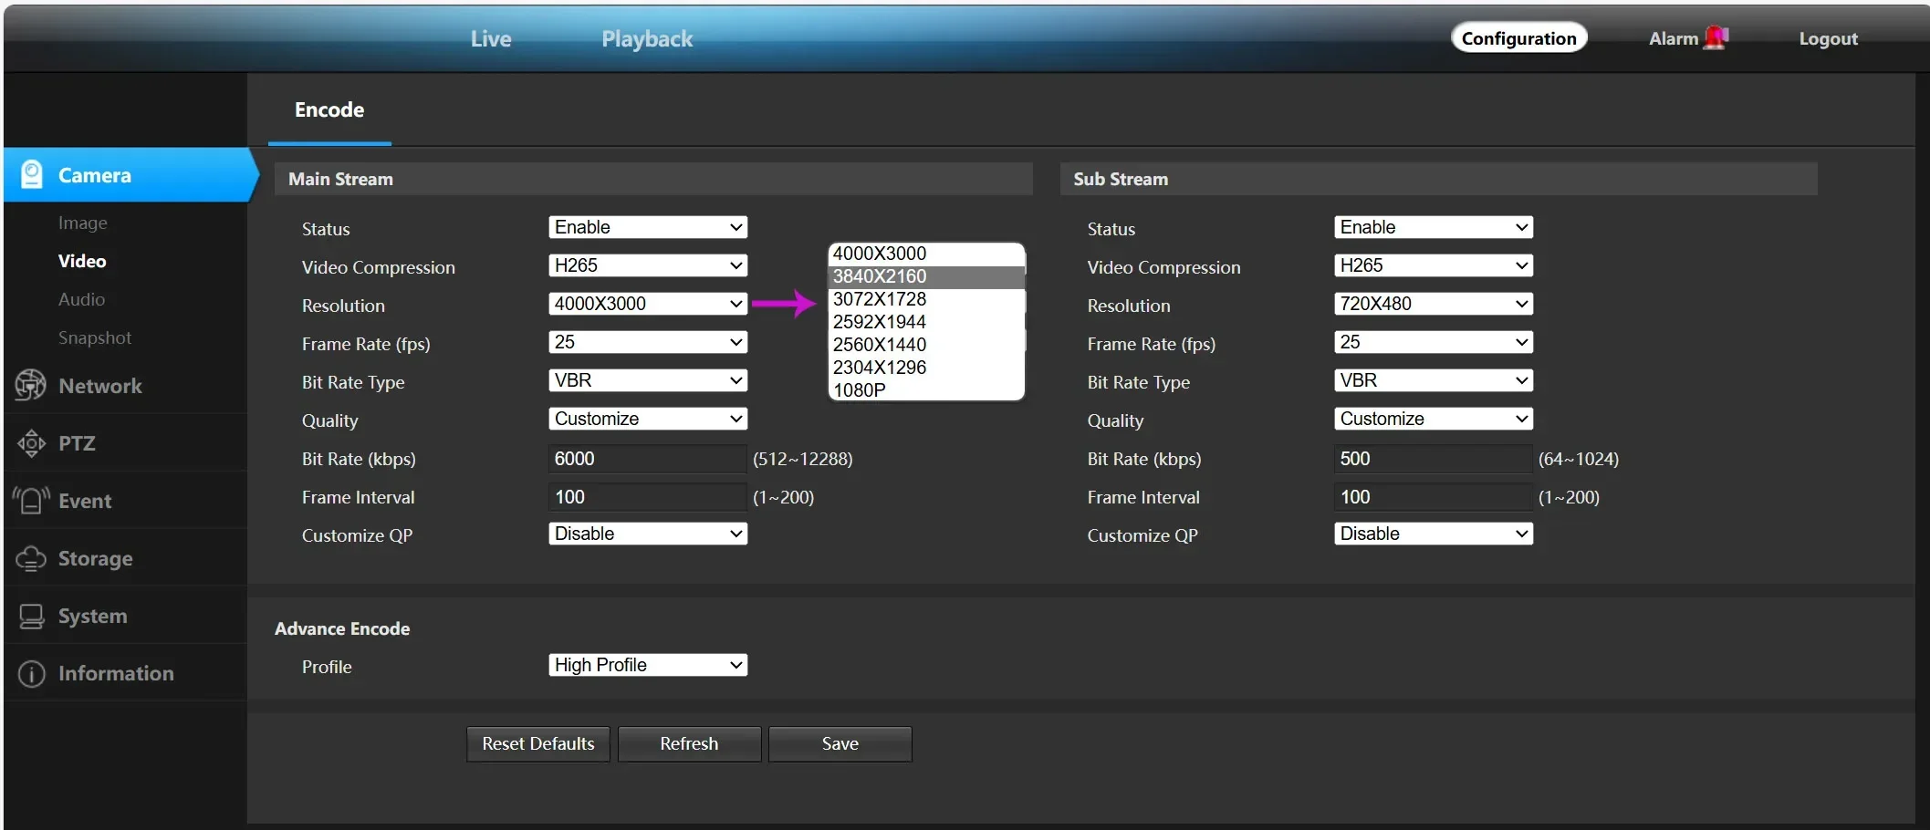Open Sub Stream Customize QP dropdown
Screen dimensions: 1930x830
click(x=1434, y=534)
